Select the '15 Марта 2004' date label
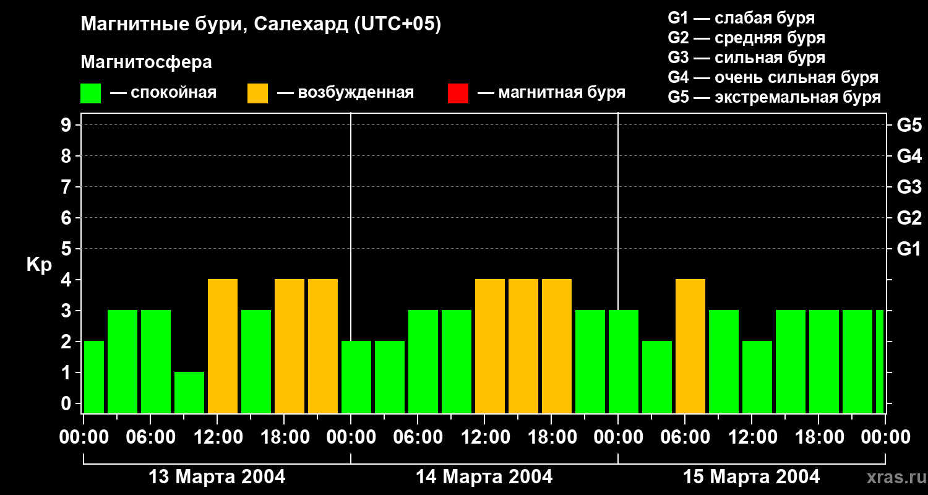This screenshot has width=928, height=495. 751,477
